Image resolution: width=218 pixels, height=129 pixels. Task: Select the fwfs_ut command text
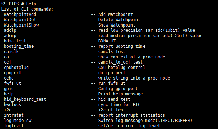point(12,83)
